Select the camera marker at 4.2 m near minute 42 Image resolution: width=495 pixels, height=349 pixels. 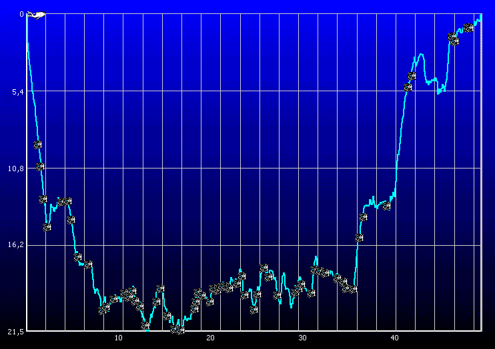(412, 76)
